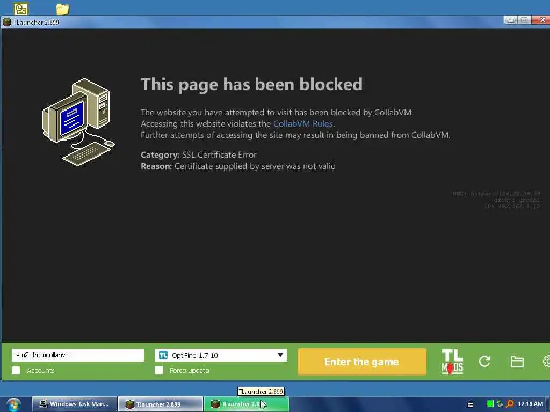
Task: Click the TL badge beside OptiFine 1.7.10
Action: (163, 355)
